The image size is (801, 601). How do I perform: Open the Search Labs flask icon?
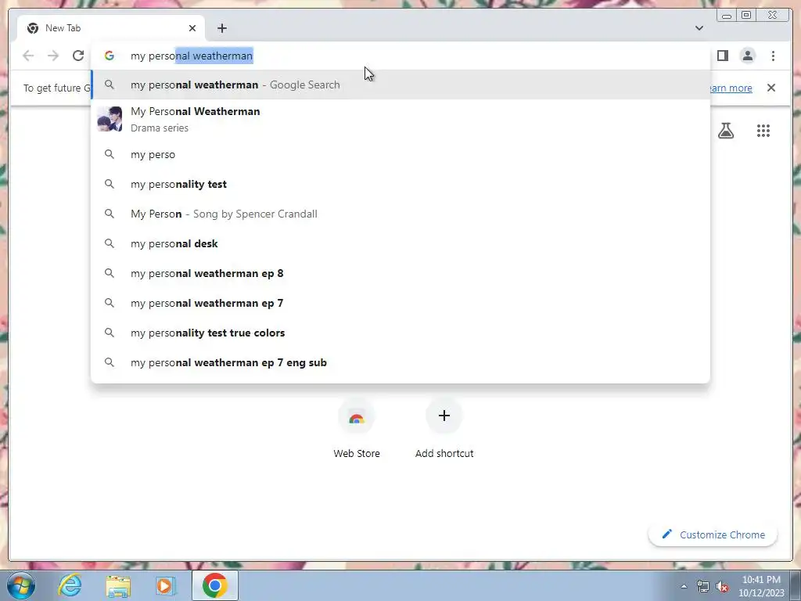[x=725, y=131]
